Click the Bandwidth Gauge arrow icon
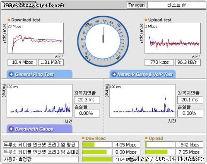The height and width of the screenshot is (164, 207). tap(11, 129)
